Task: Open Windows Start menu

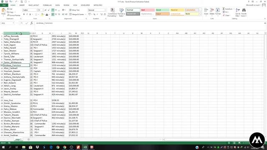Action: (3, 147)
